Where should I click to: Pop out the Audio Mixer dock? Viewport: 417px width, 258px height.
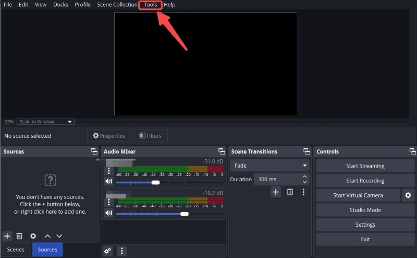(x=222, y=151)
